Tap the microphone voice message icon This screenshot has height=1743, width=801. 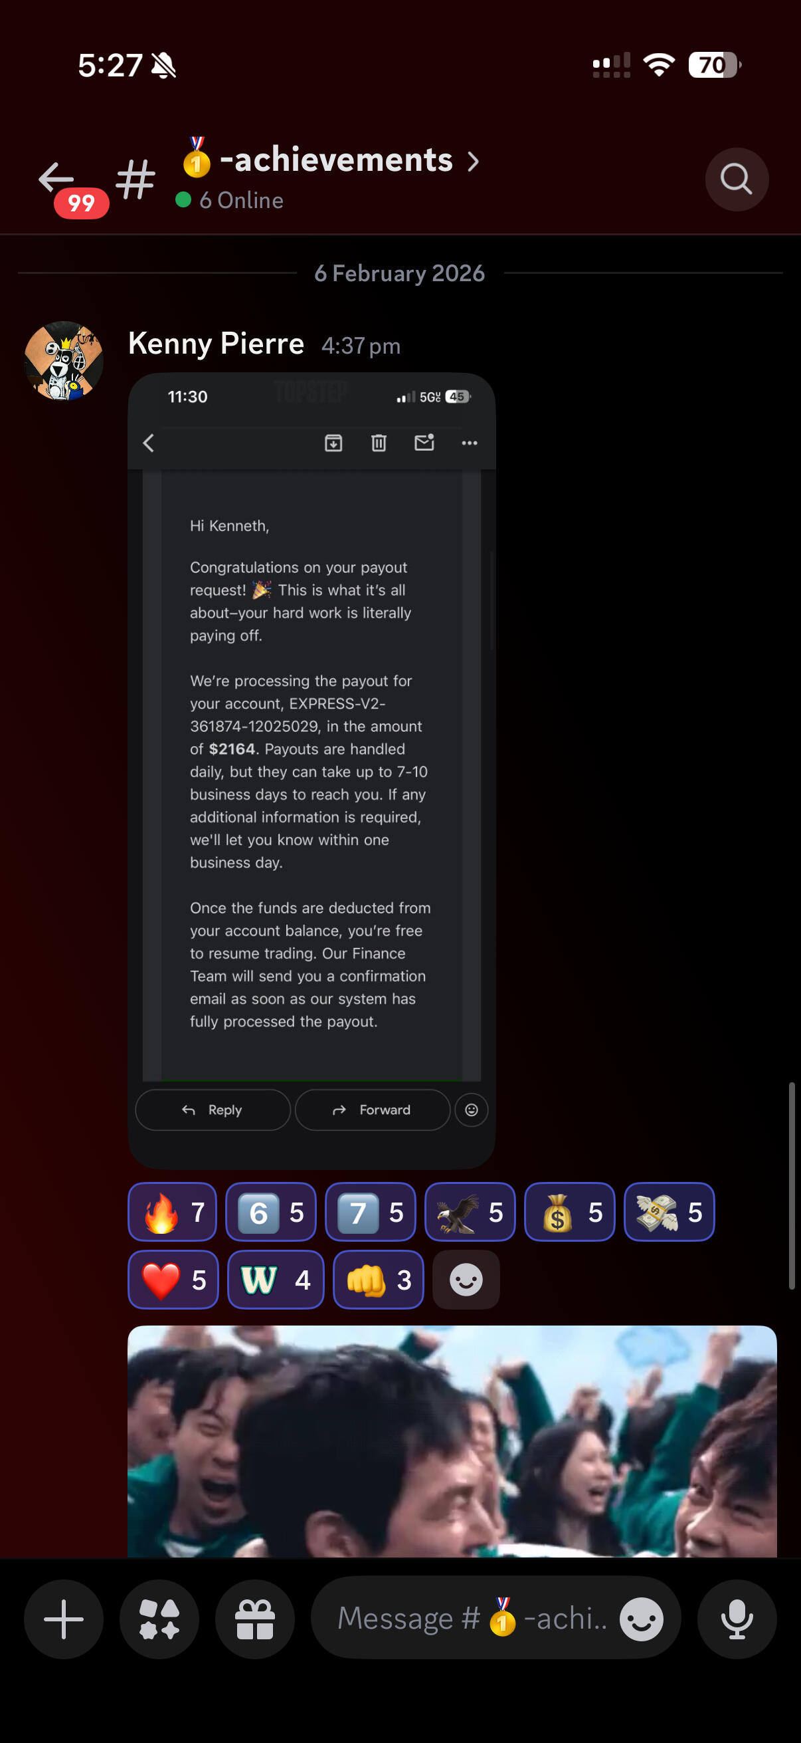(x=737, y=1619)
